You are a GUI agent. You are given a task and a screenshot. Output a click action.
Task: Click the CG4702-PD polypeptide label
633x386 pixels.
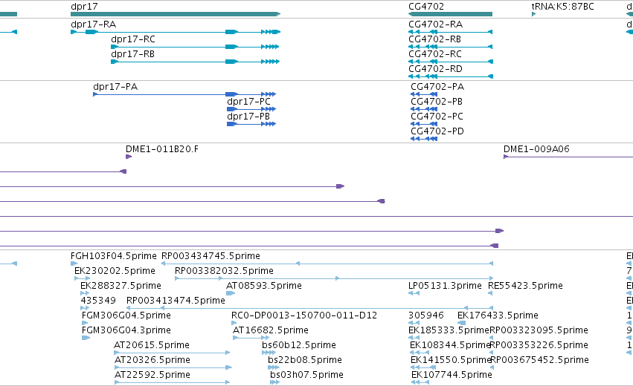(x=437, y=131)
